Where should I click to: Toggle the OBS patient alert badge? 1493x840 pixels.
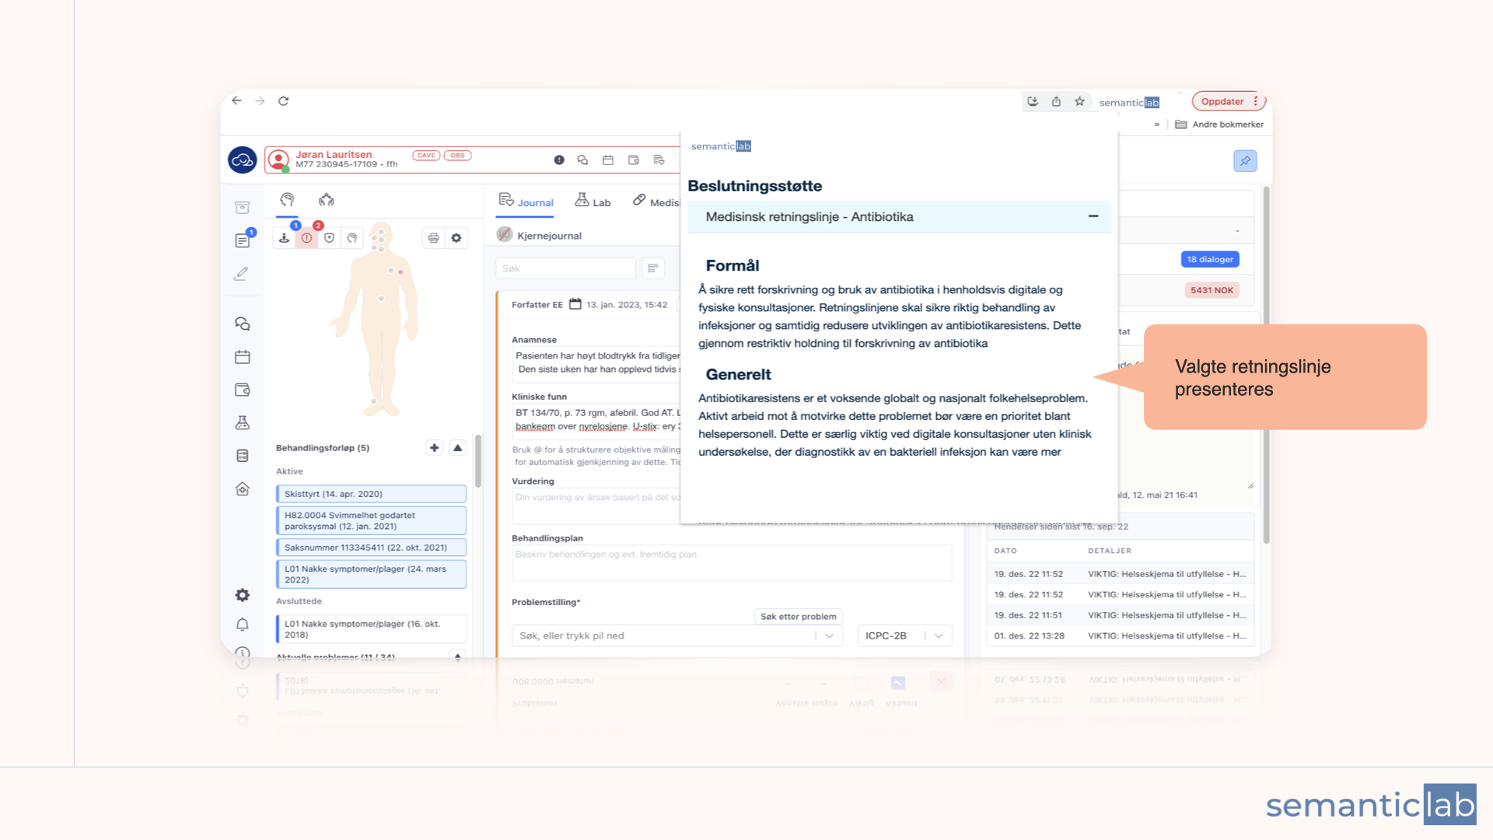click(x=458, y=156)
